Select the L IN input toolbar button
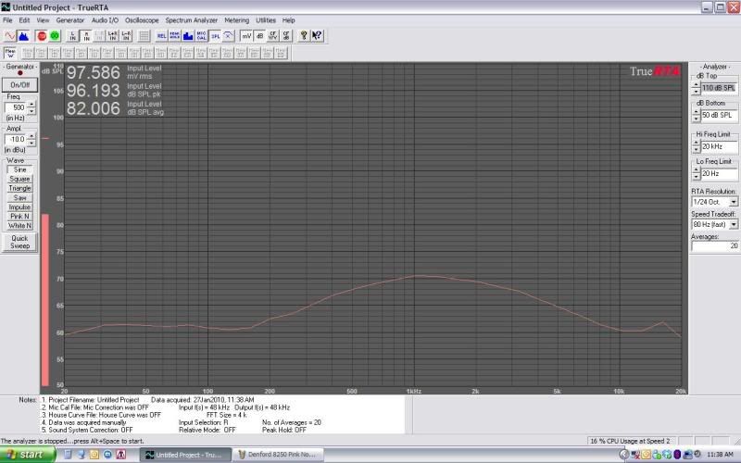Viewport: 741px width, 463px height. (x=72, y=36)
